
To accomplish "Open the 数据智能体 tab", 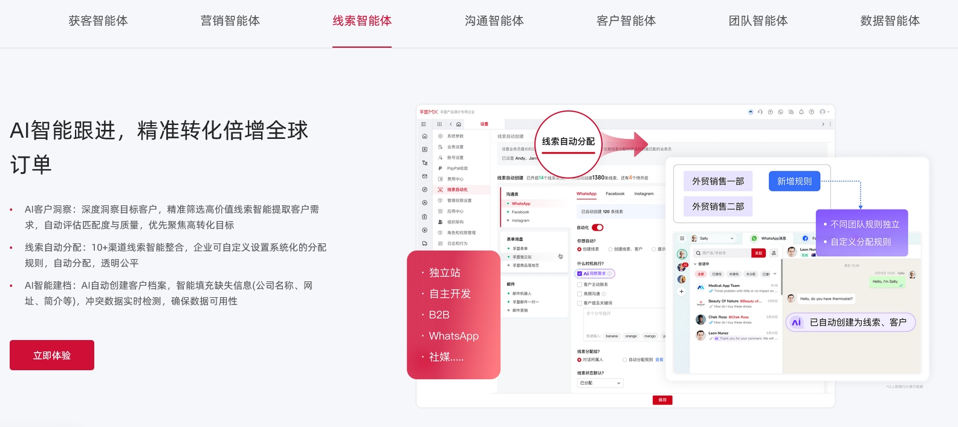I will (890, 21).
